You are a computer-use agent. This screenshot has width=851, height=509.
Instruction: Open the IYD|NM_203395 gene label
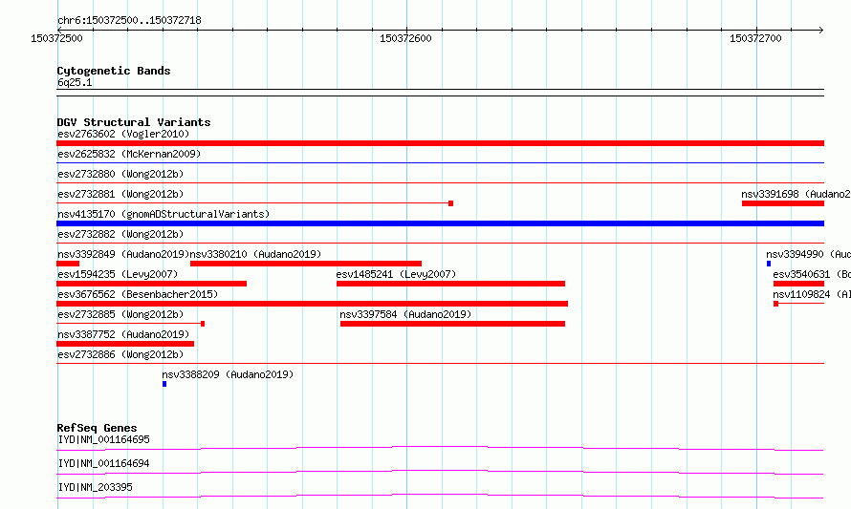coord(95,487)
